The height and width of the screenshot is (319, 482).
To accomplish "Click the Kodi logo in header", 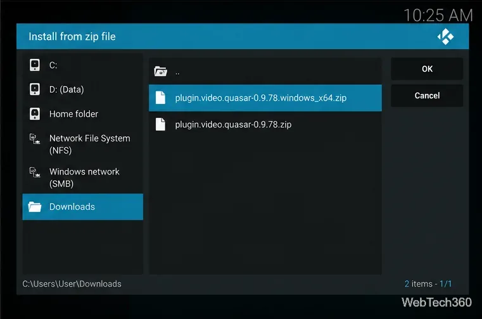I will pyautogui.click(x=445, y=37).
